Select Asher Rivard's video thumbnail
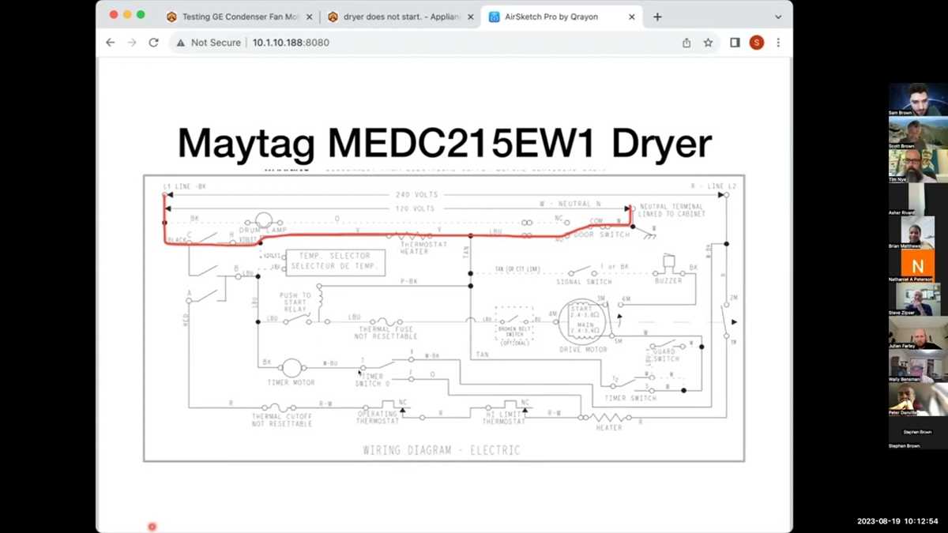The width and height of the screenshot is (948, 533). 917,199
